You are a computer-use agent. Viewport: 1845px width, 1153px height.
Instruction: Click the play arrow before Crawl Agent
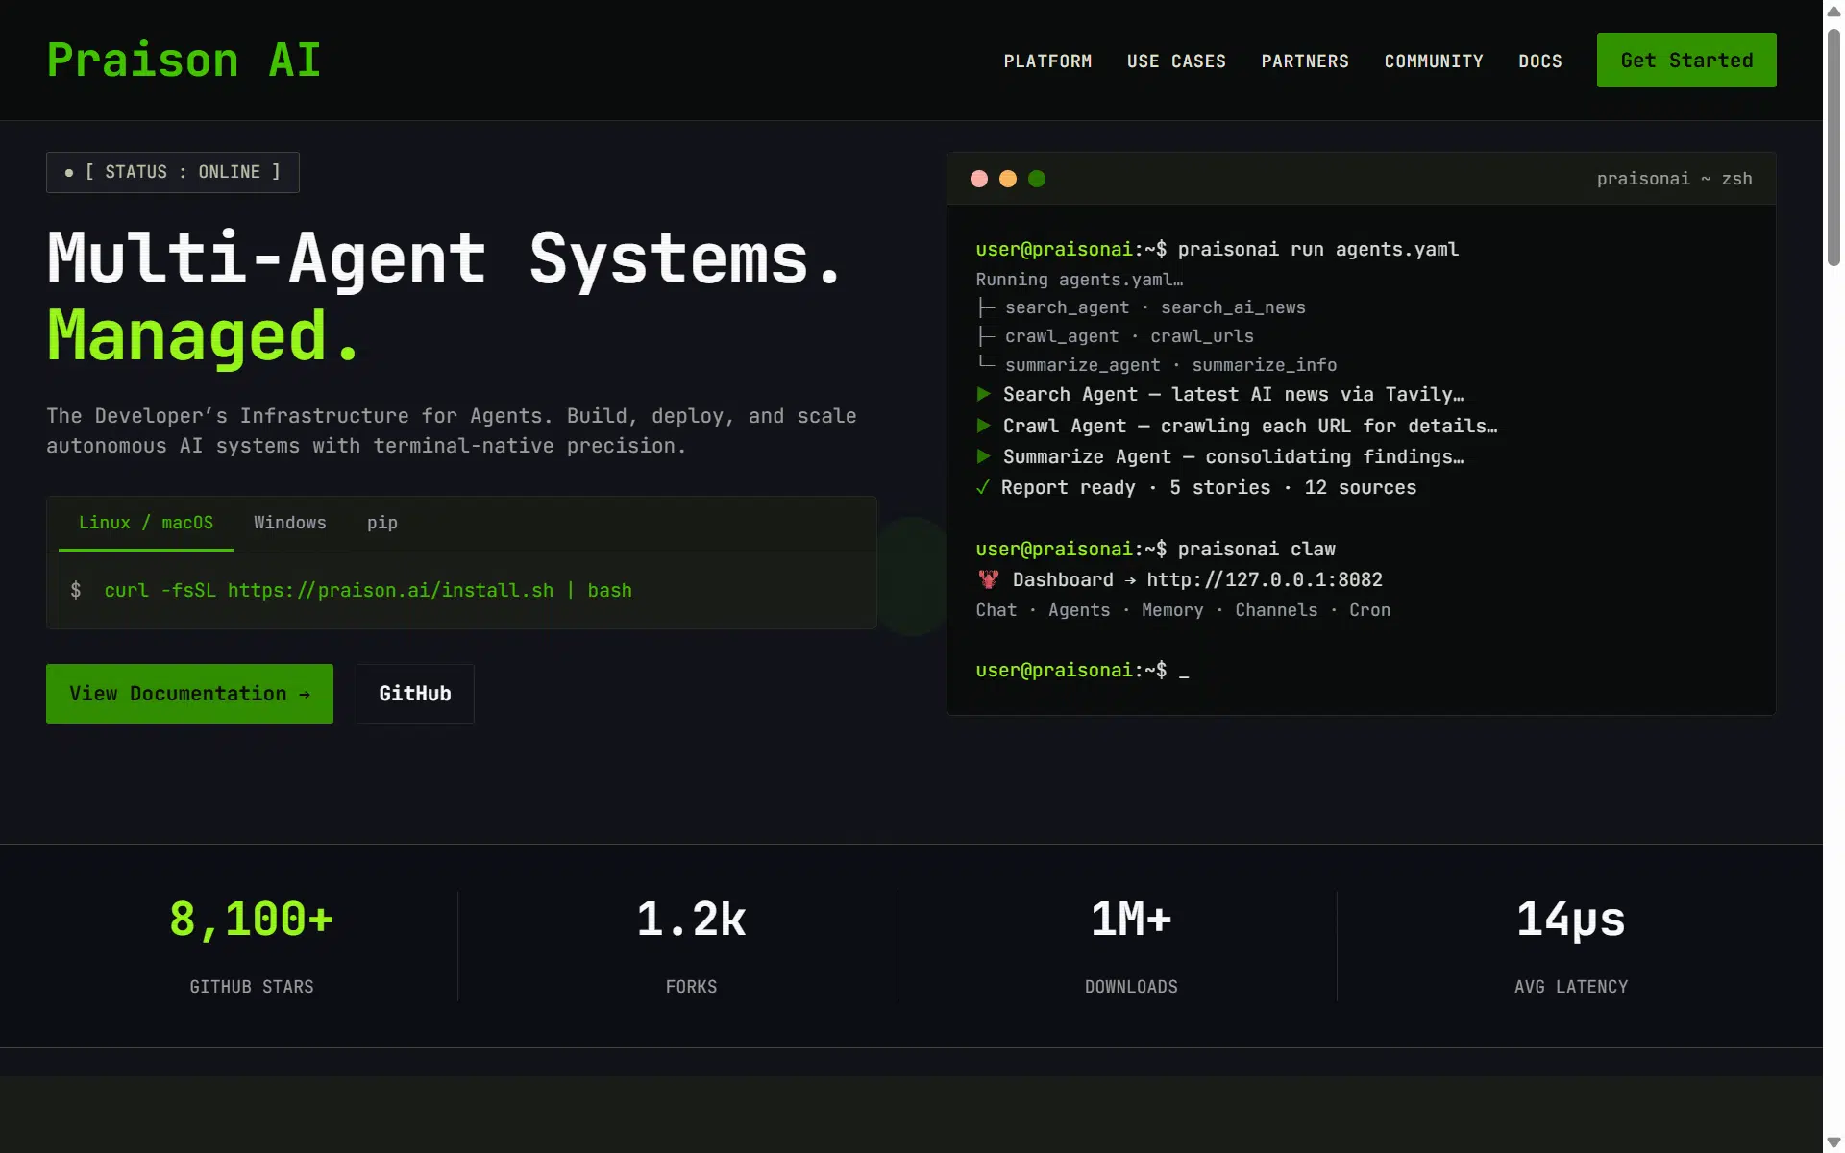[x=984, y=426]
